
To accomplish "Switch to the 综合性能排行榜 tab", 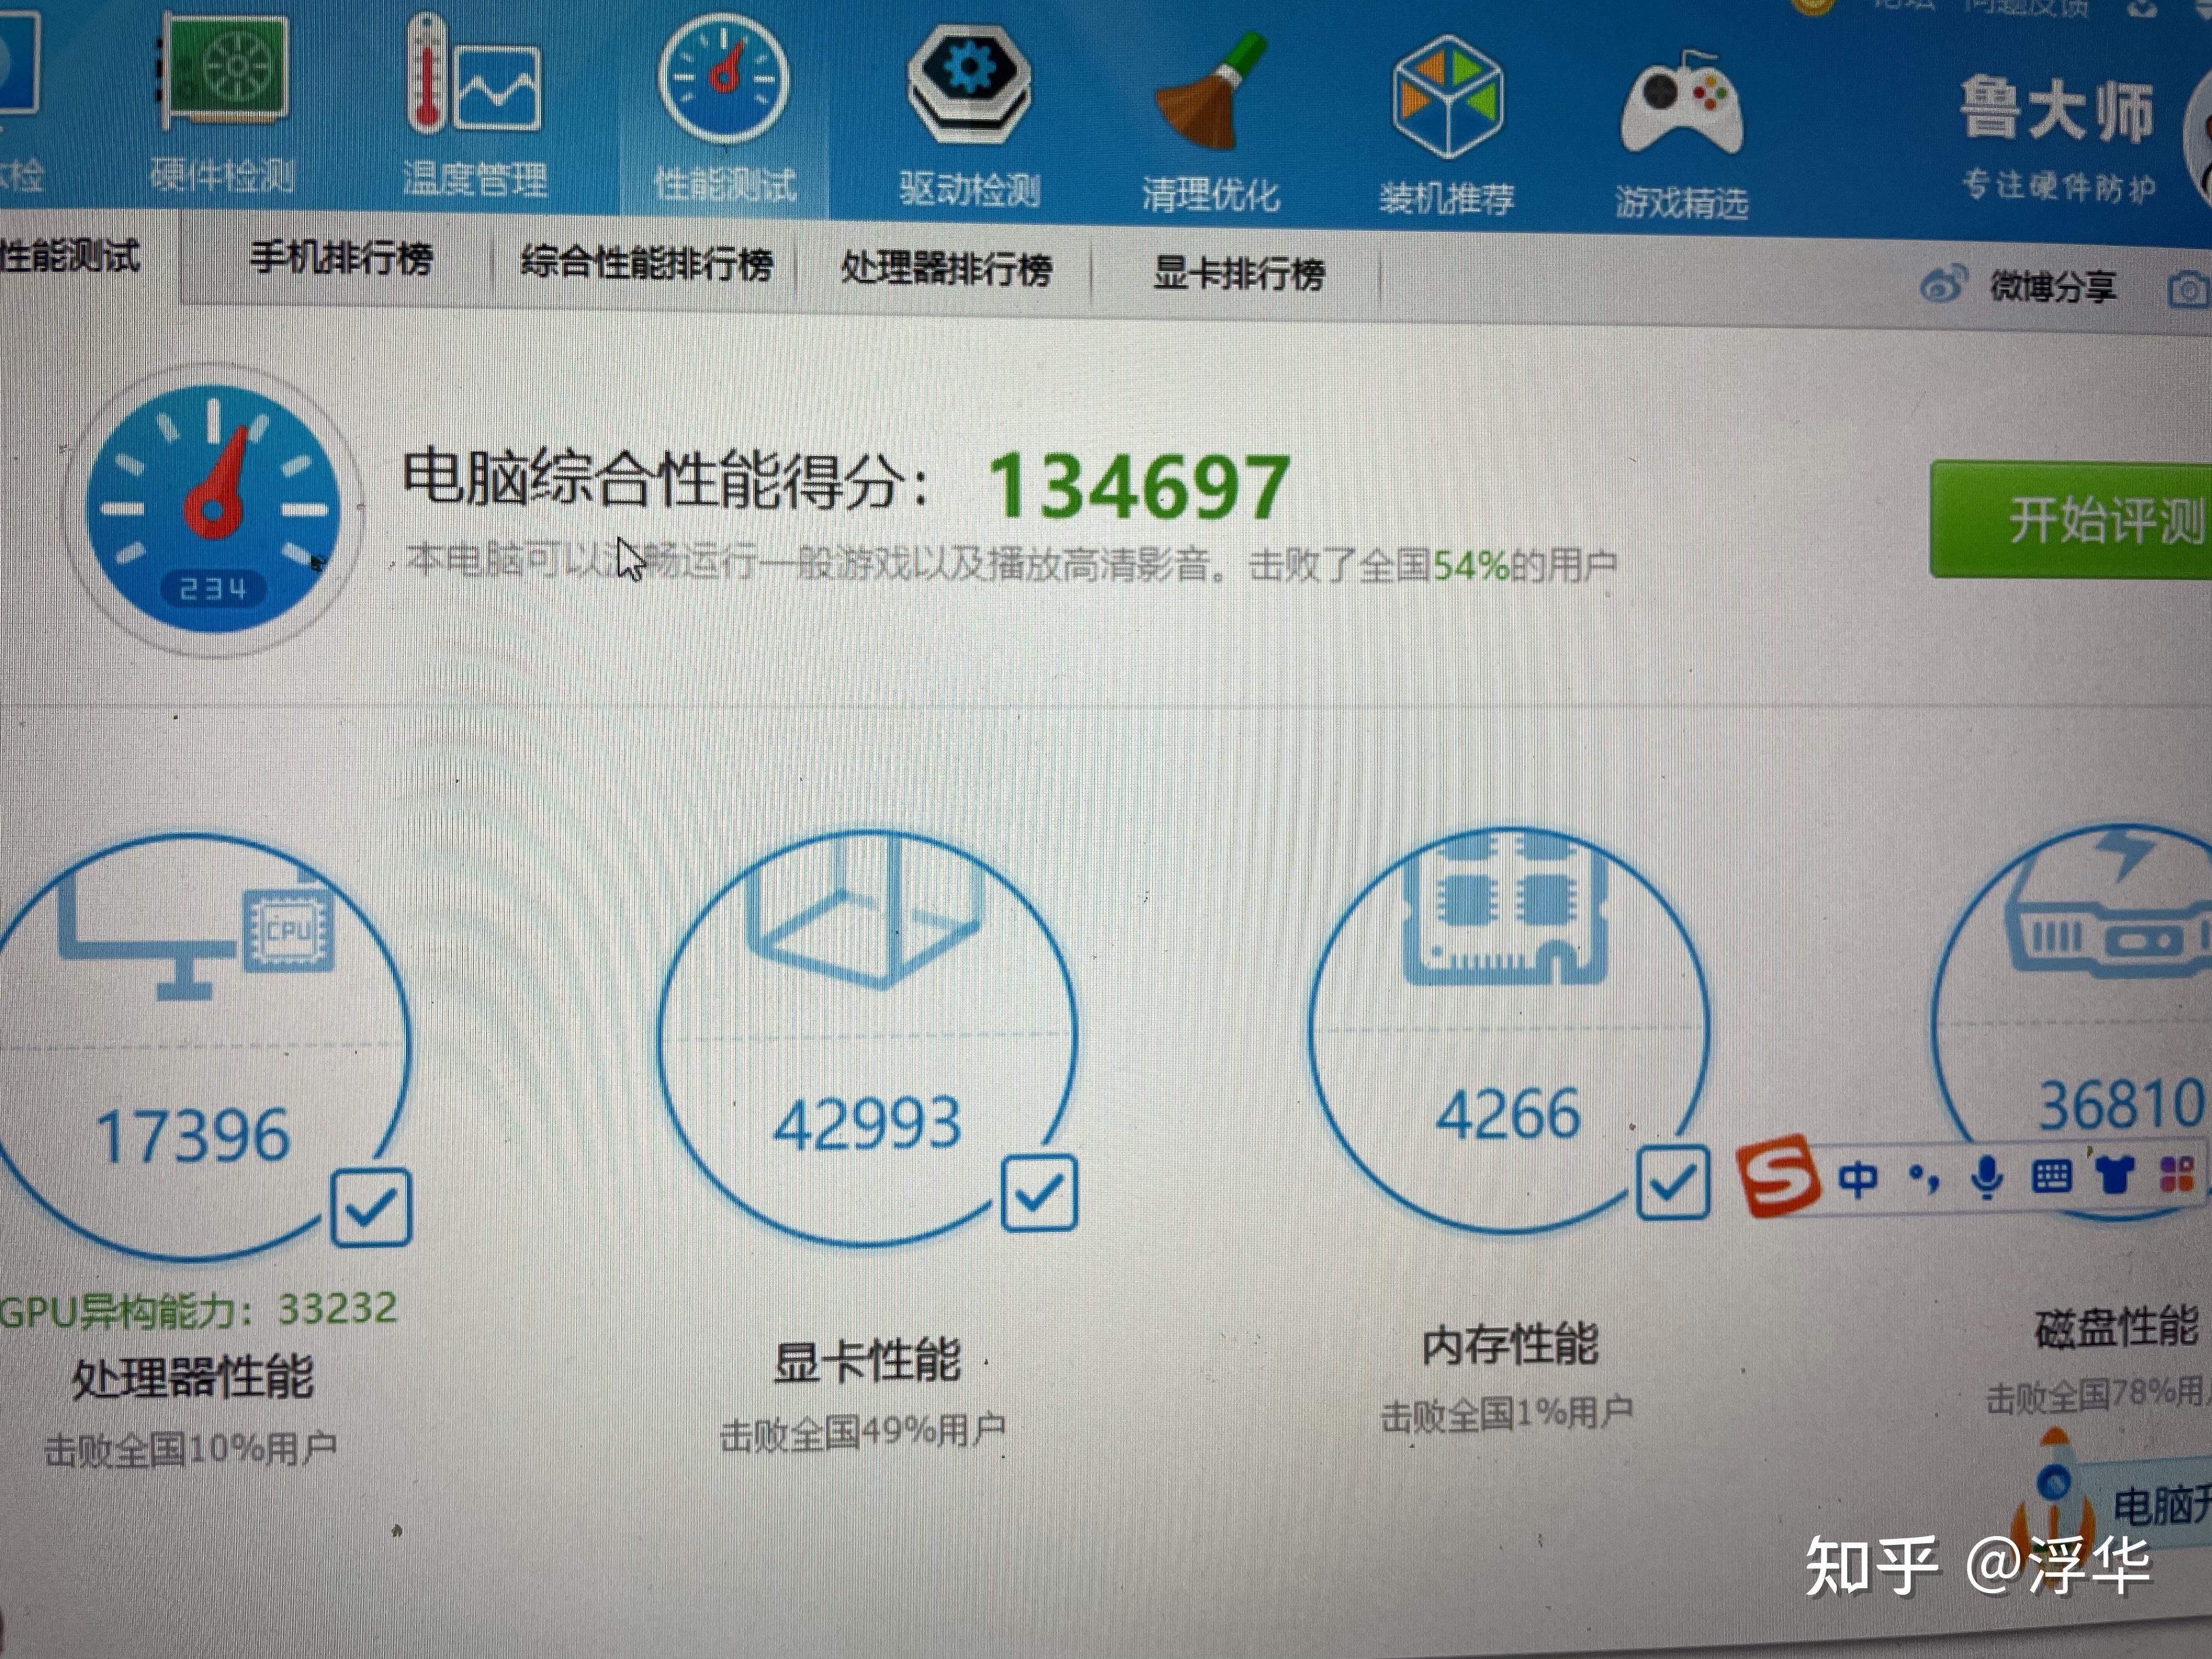I will click(646, 264).
